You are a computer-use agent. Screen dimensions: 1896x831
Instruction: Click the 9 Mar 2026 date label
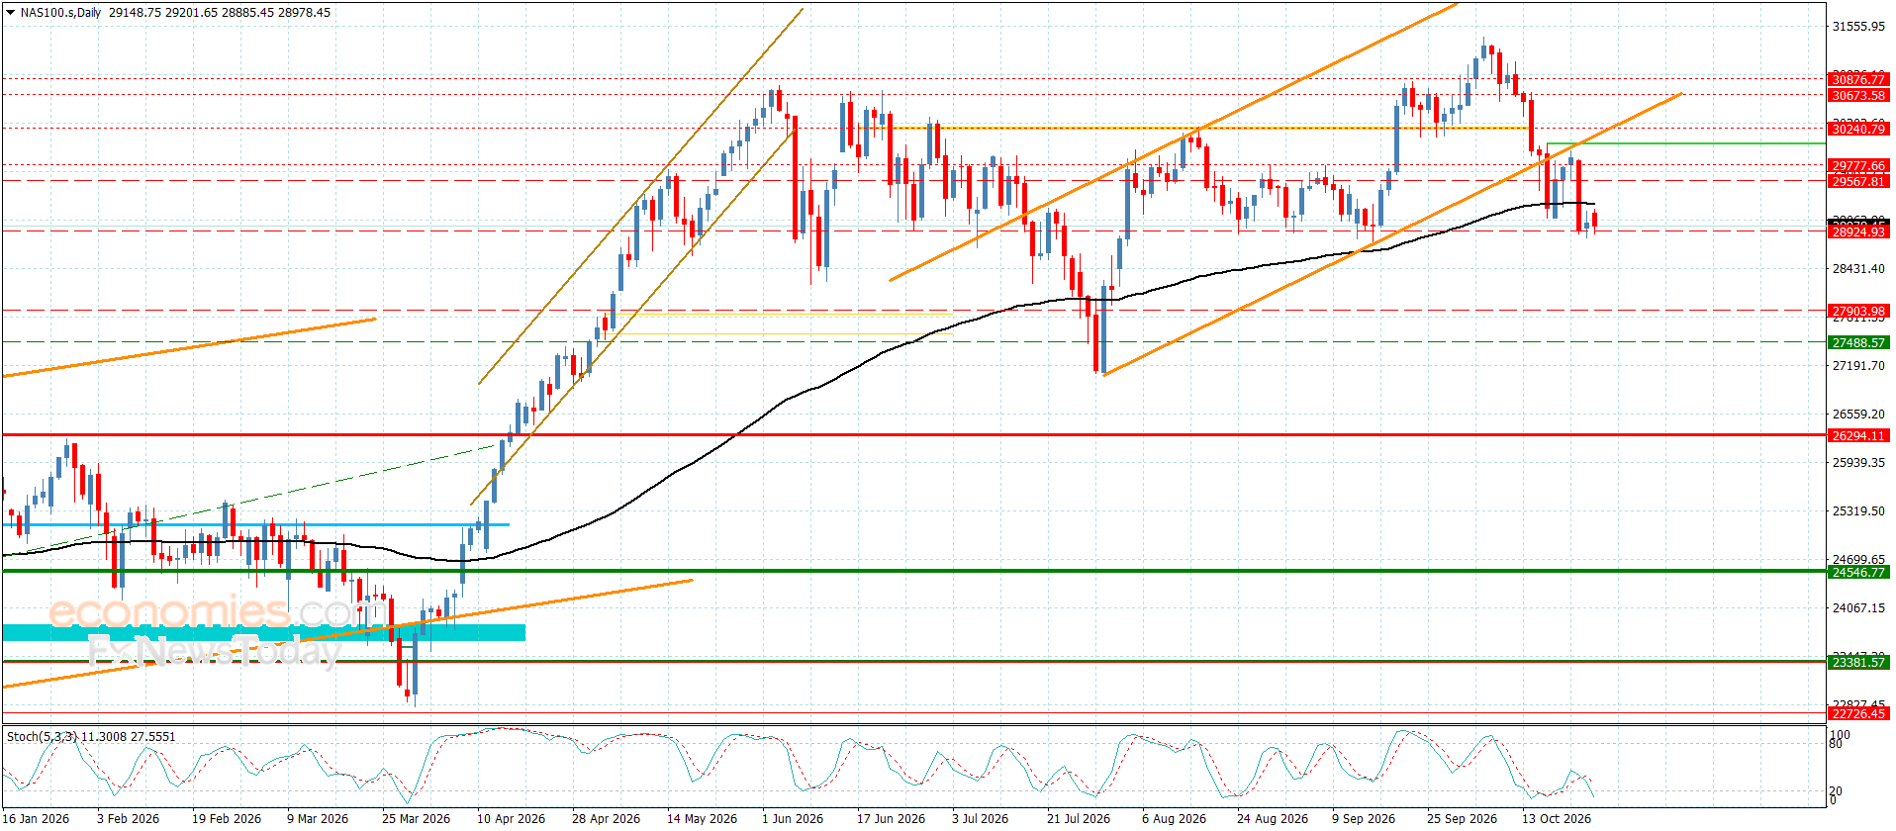[318, 819]
